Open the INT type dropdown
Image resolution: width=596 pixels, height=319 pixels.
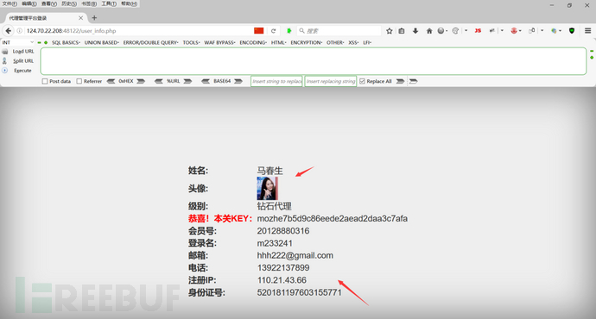tap(18, 42)
